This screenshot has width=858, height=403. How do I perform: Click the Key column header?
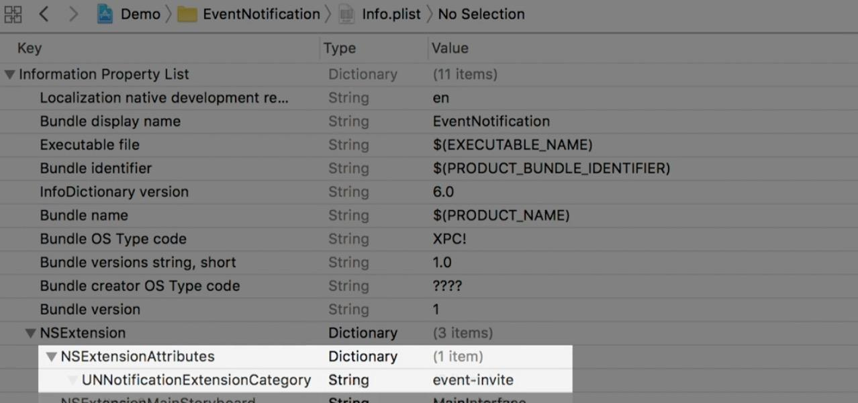(30, 48)
